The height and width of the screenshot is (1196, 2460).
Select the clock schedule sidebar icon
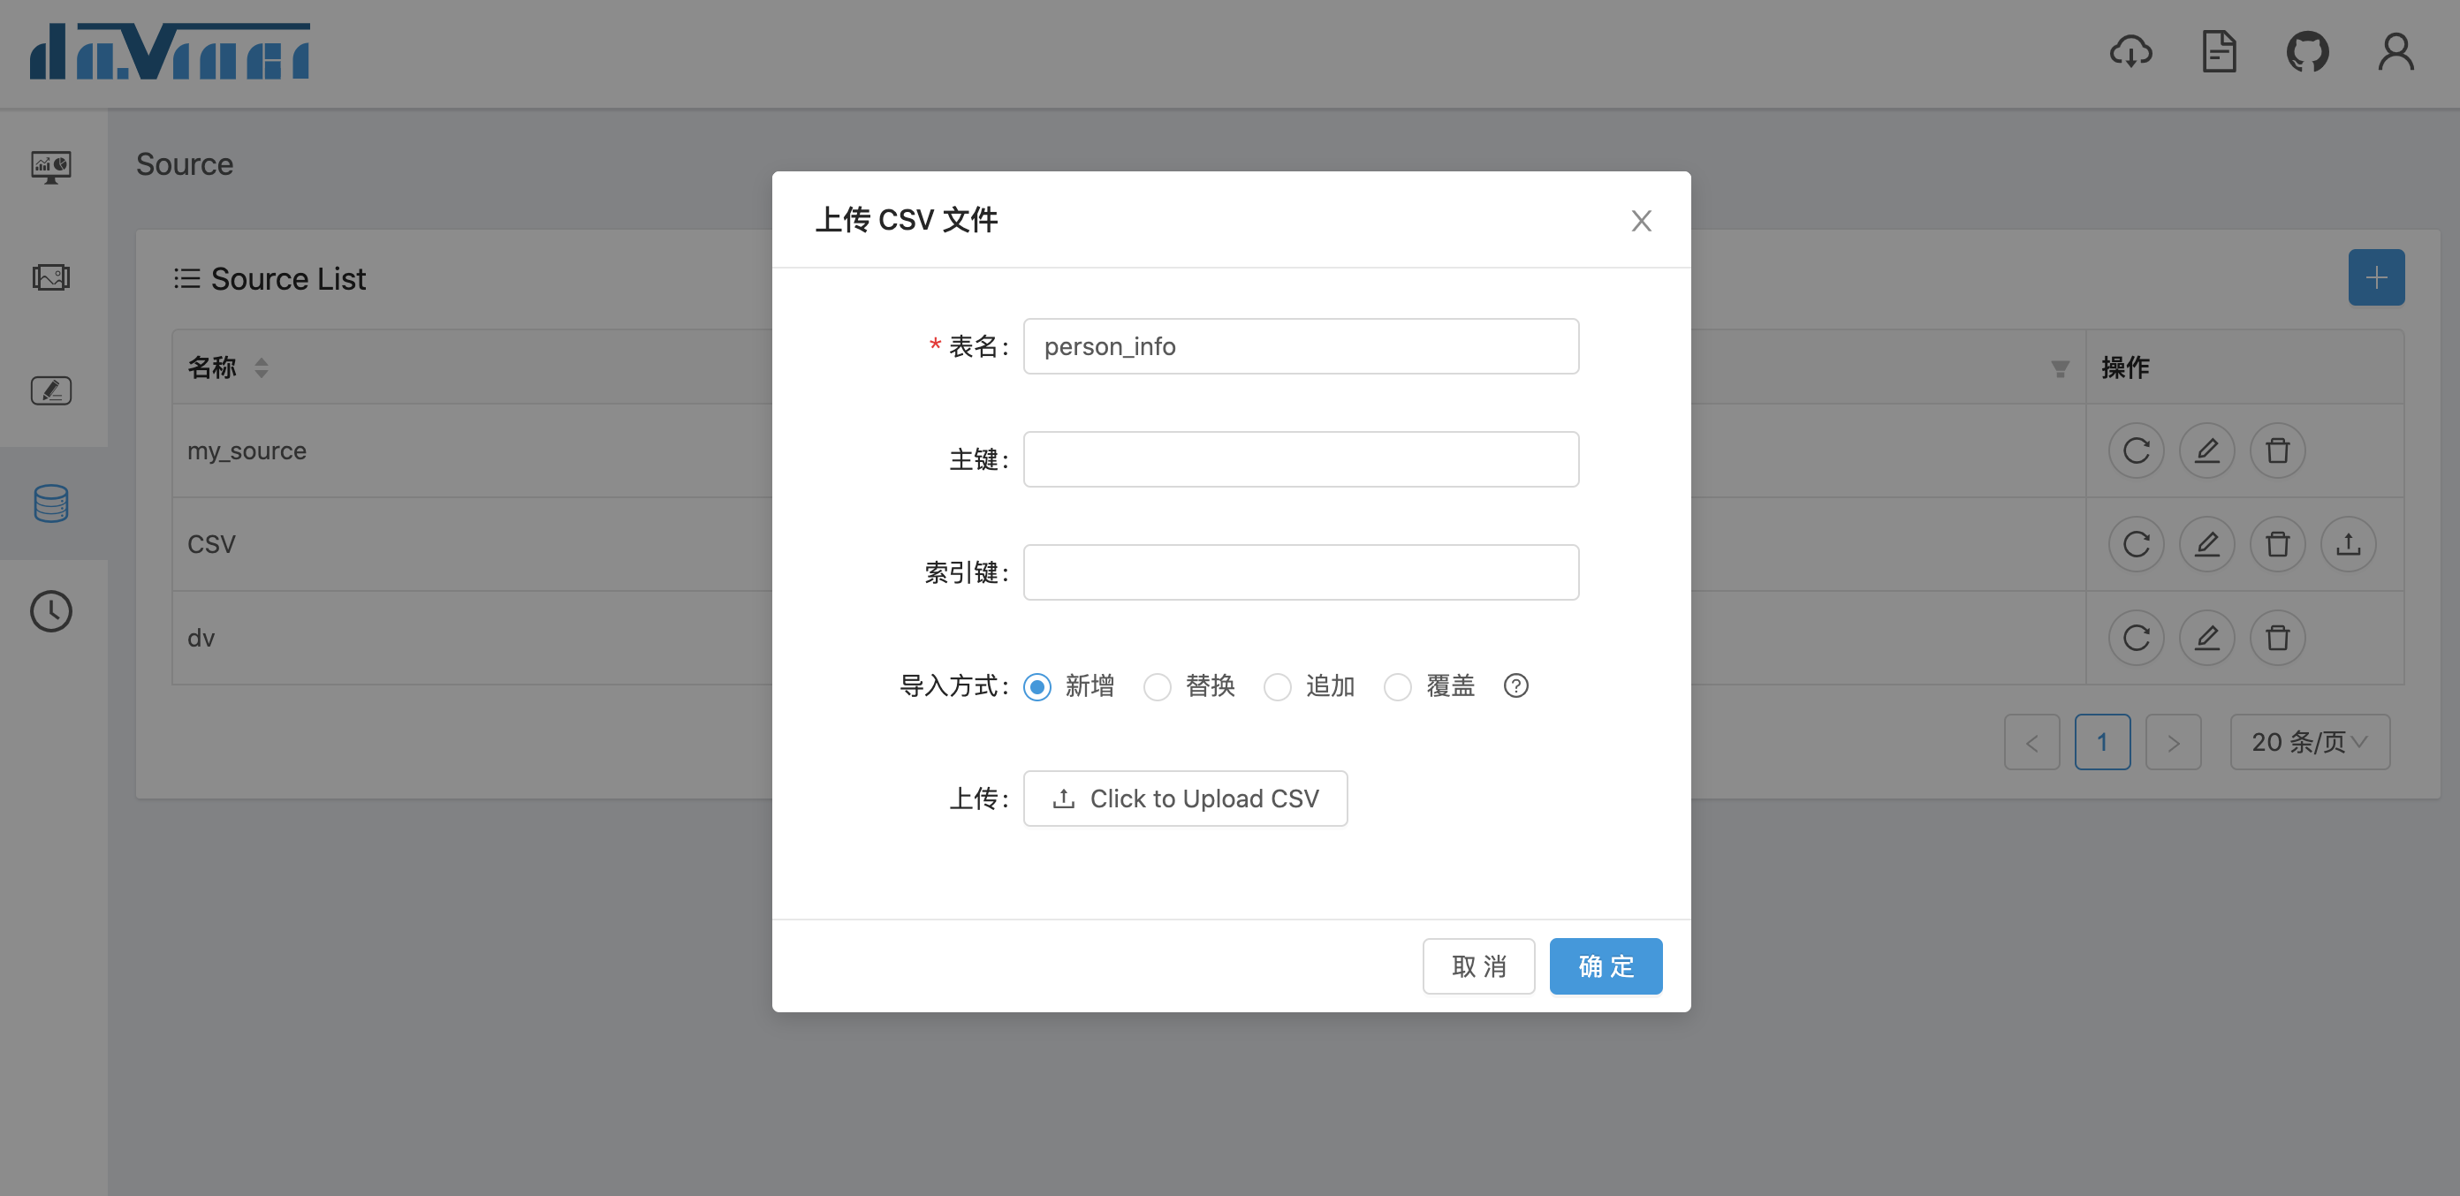click(x=50, y=612)
